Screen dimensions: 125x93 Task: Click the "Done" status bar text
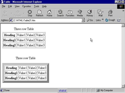7,90
